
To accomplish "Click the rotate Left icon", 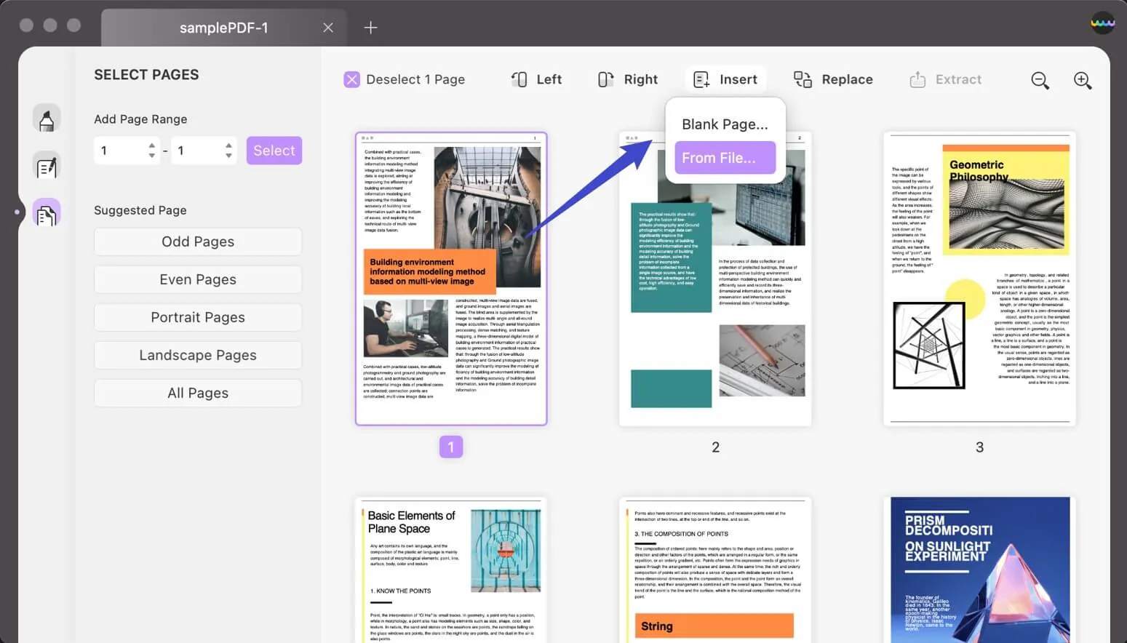I will 519,79.
